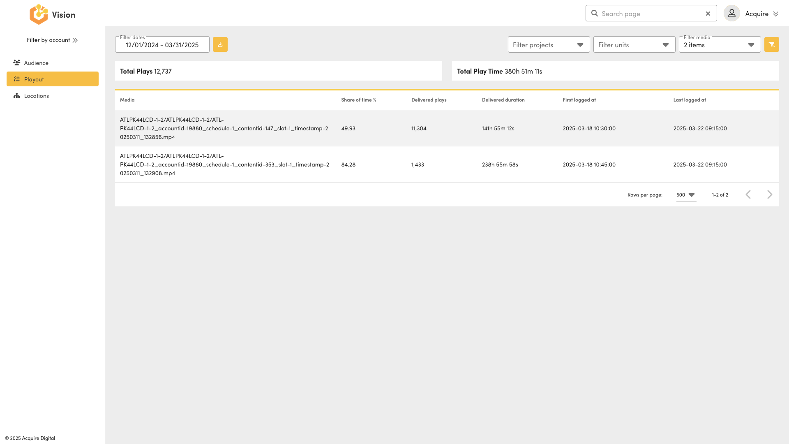This screenshot has width=789, height=444.
Task: Open the Filter projects dropdown
Action: point(549,44)
